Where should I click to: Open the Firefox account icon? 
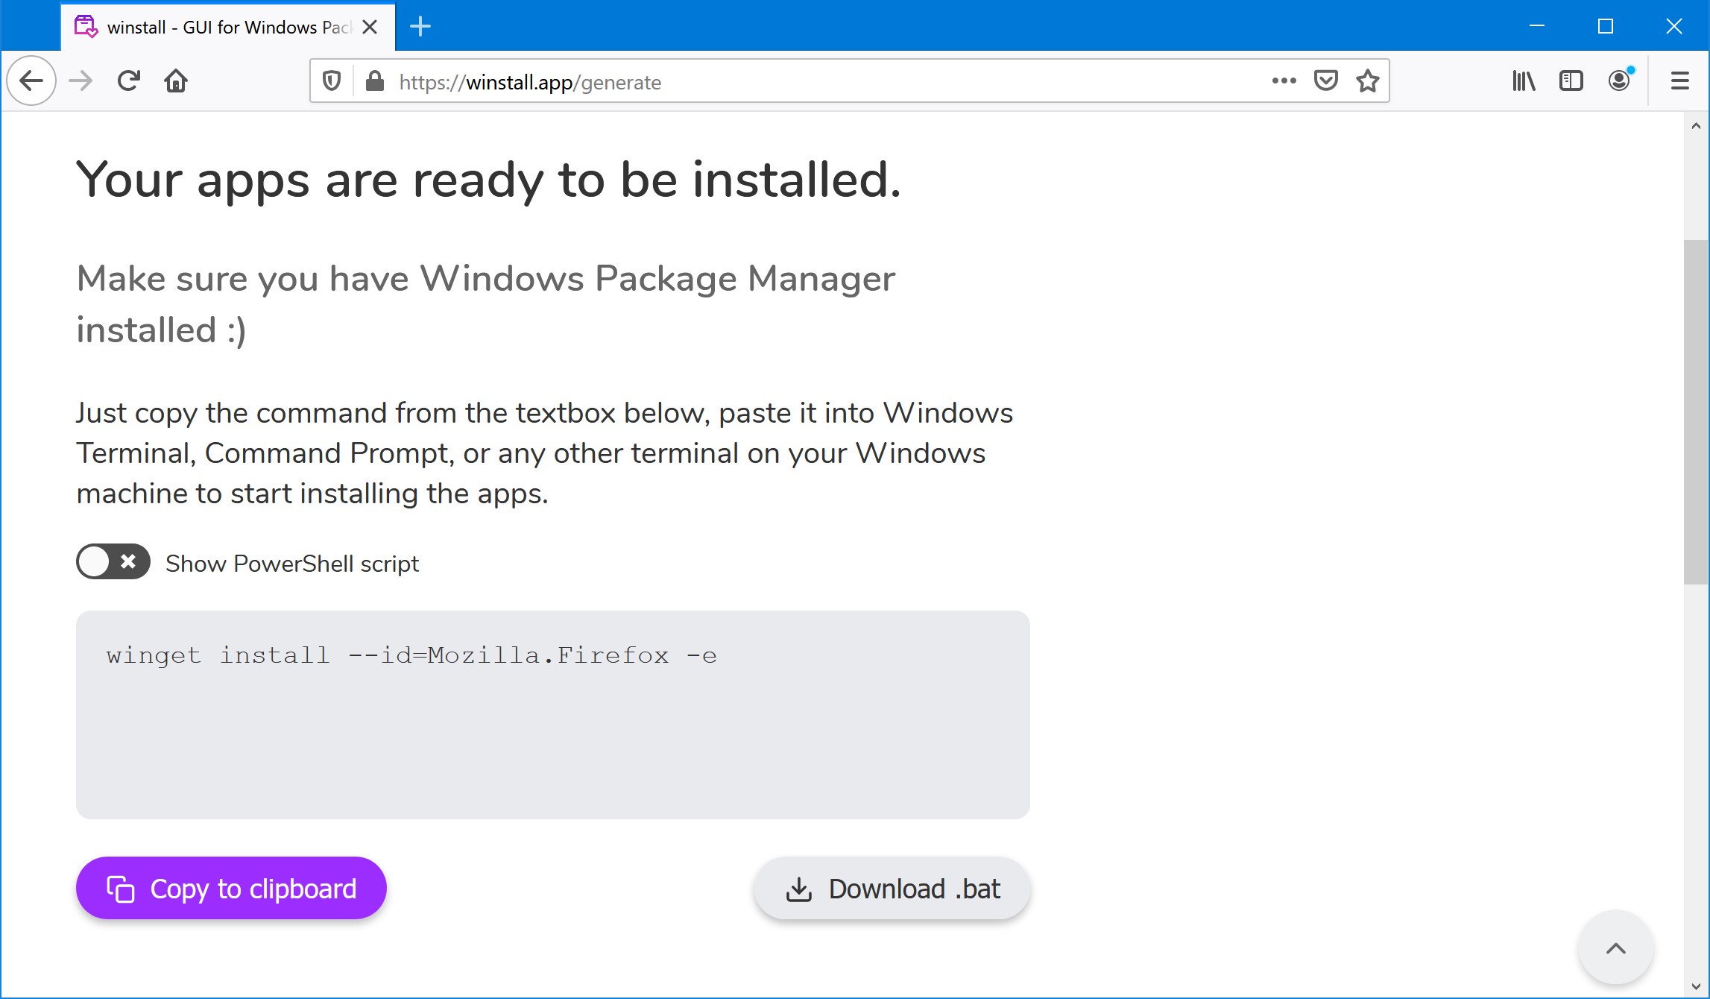click(x=1619, y=81)
